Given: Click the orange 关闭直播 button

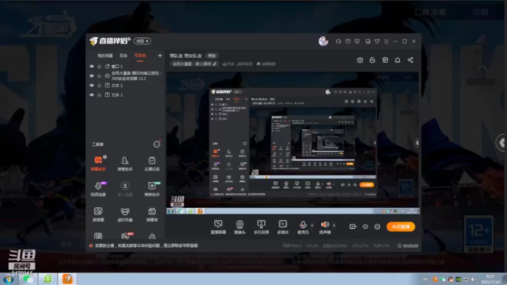Looking at the screenshot, I should 401,227.
